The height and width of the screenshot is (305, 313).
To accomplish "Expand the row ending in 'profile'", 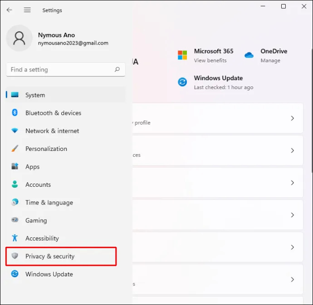I will pos(218,118).
